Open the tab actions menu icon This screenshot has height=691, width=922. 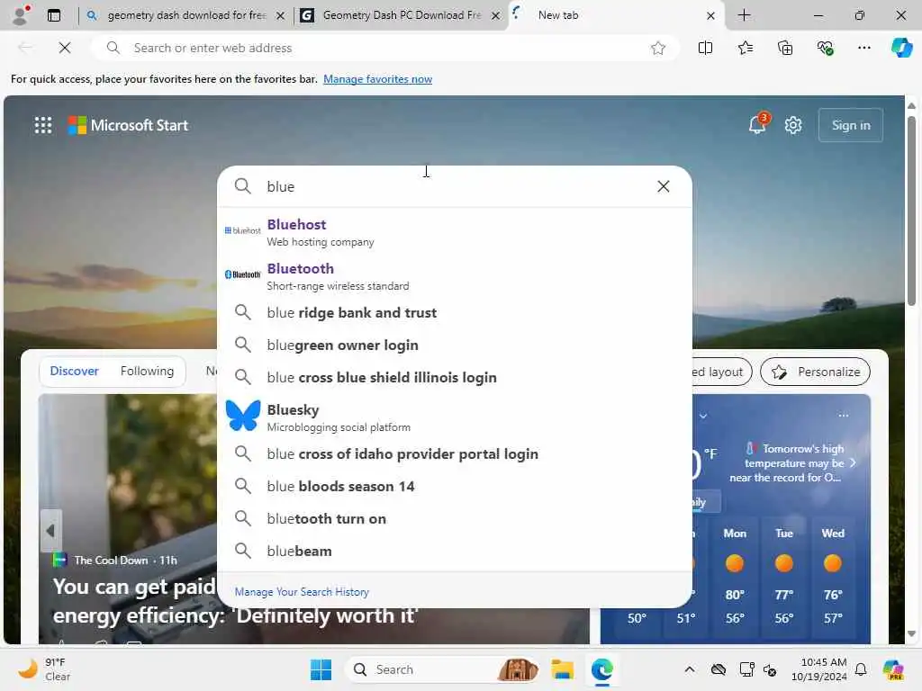(x=54, y=15)
